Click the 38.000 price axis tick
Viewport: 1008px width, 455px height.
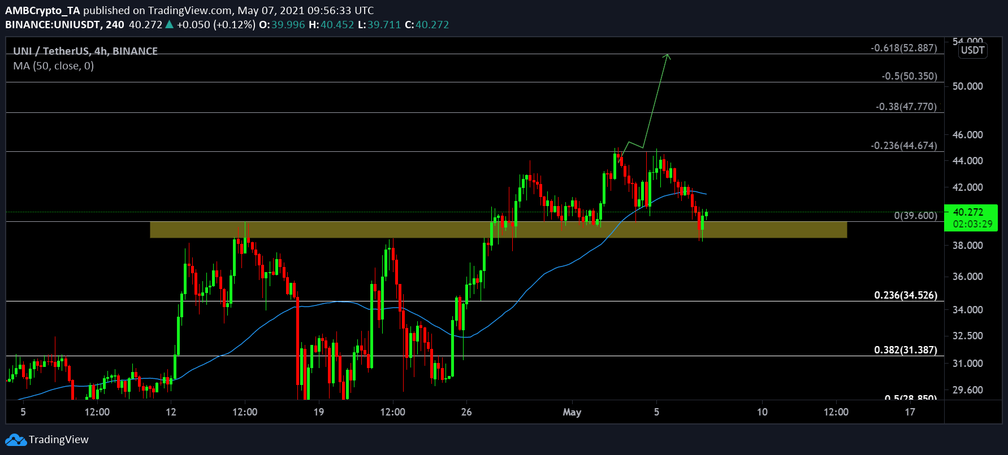[967, 246]
